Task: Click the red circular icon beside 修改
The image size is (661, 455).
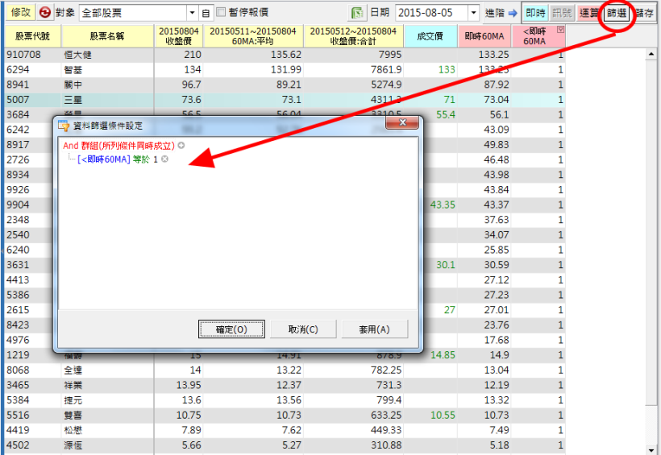Action: pyautogui.click(x=44, y=13)
